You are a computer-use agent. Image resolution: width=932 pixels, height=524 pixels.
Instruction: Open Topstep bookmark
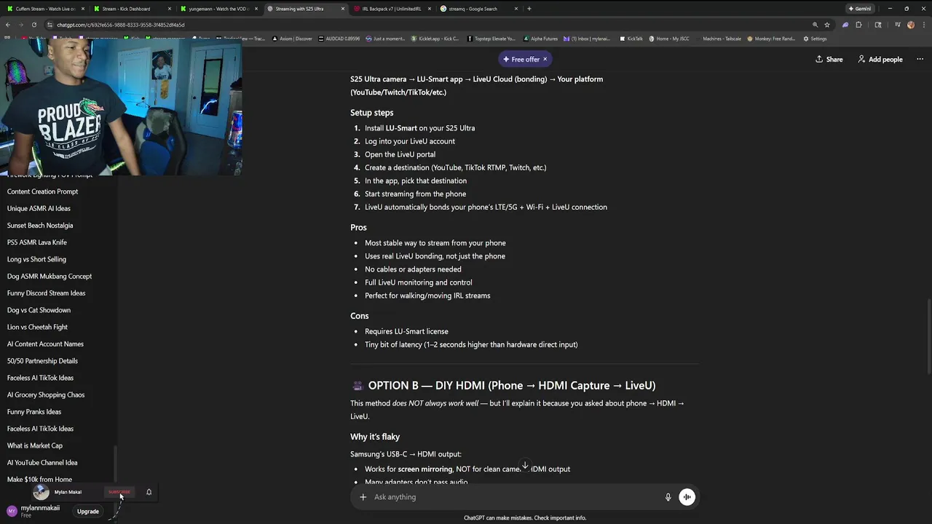(491, 39)
